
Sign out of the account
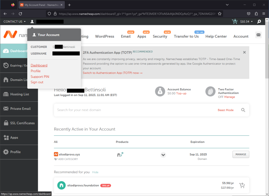(37, 82)
